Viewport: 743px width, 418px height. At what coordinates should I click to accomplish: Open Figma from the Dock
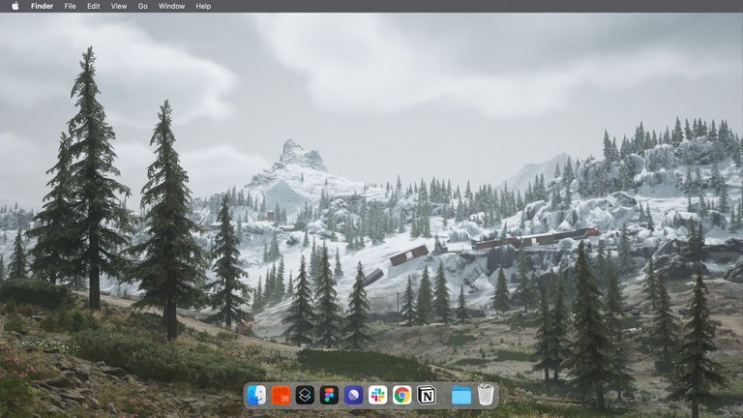[x=329, y=395]
